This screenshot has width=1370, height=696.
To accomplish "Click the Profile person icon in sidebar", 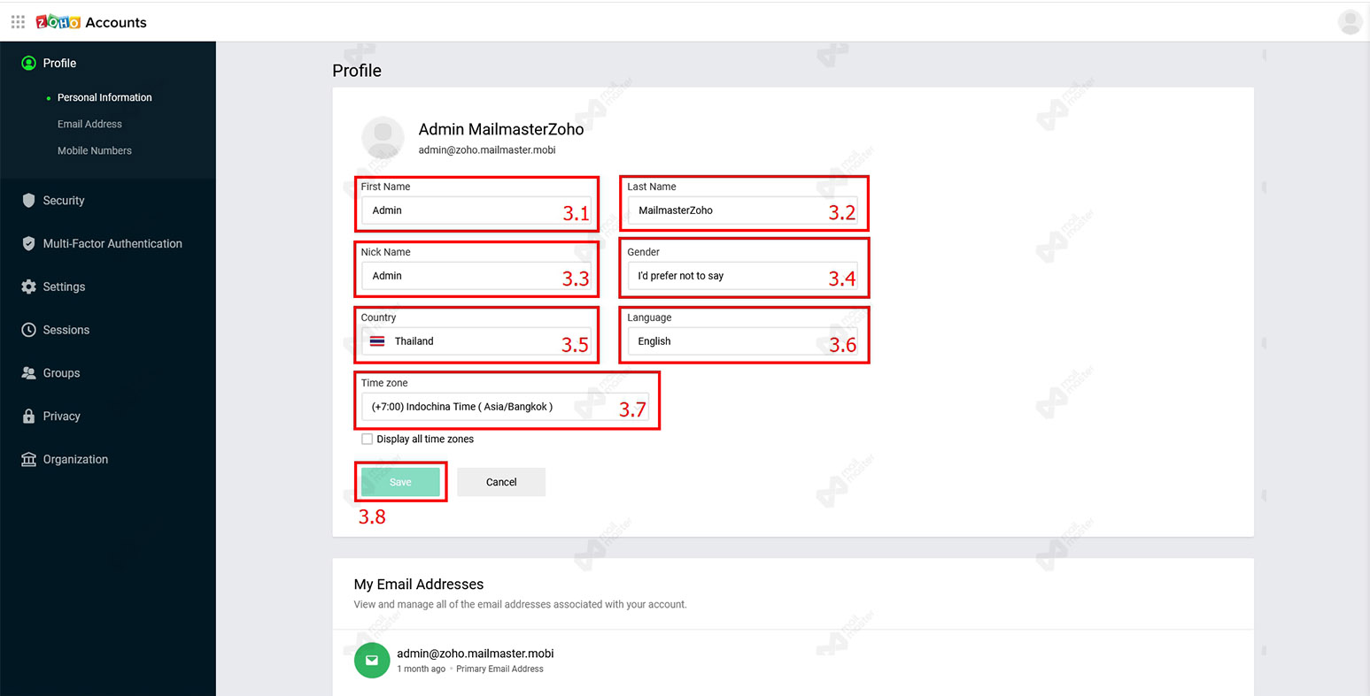I will tap(28, 63).
